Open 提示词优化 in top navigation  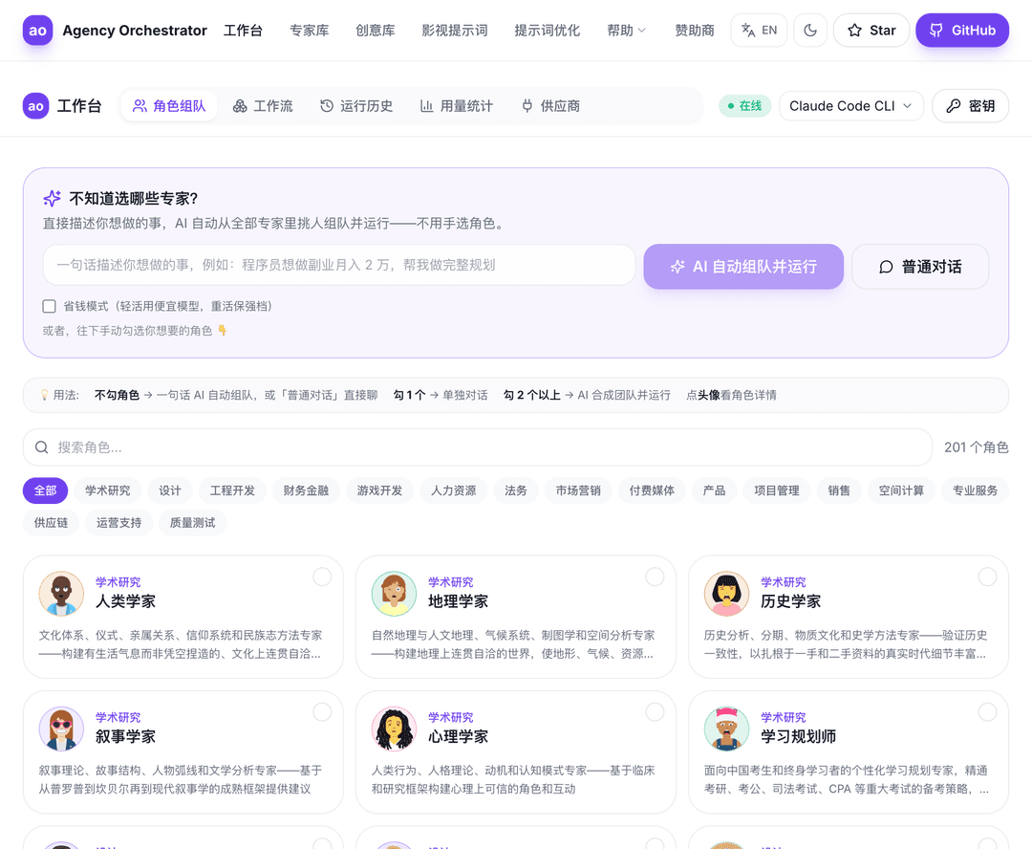tap(547, 31)
